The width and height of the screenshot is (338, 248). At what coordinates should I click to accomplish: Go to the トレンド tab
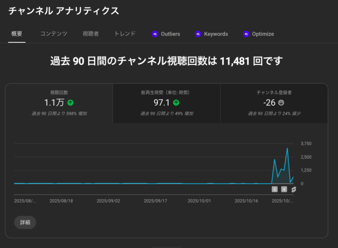click(x=125, y=34)
